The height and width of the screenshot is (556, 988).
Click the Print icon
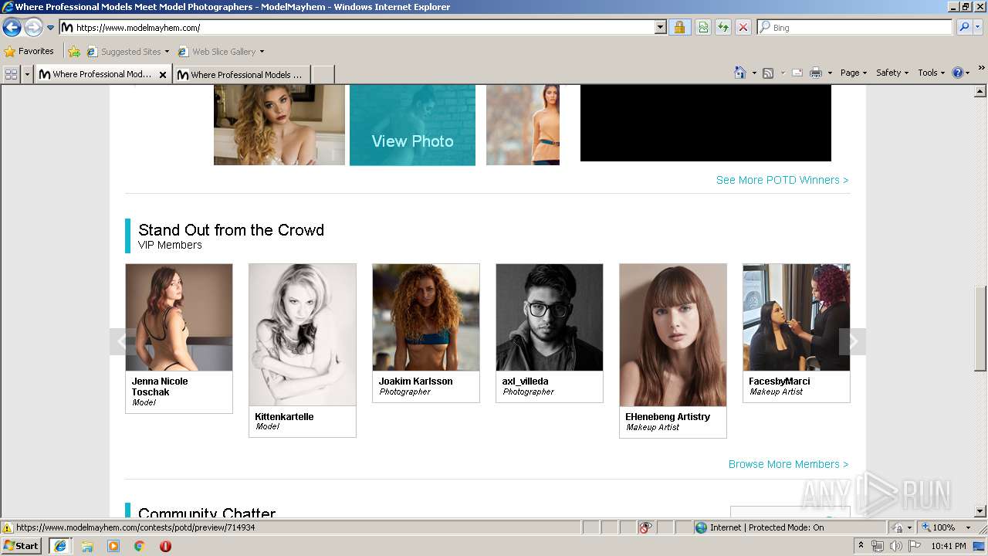816,73
